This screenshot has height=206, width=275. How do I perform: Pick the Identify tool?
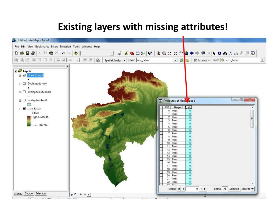click(219, 53)
